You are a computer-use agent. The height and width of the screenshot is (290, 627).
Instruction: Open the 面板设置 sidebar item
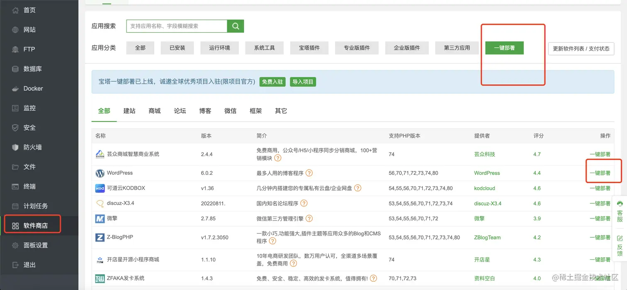(x=35, y=244)
